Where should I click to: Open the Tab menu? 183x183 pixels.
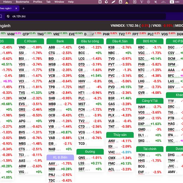(48, 2)
